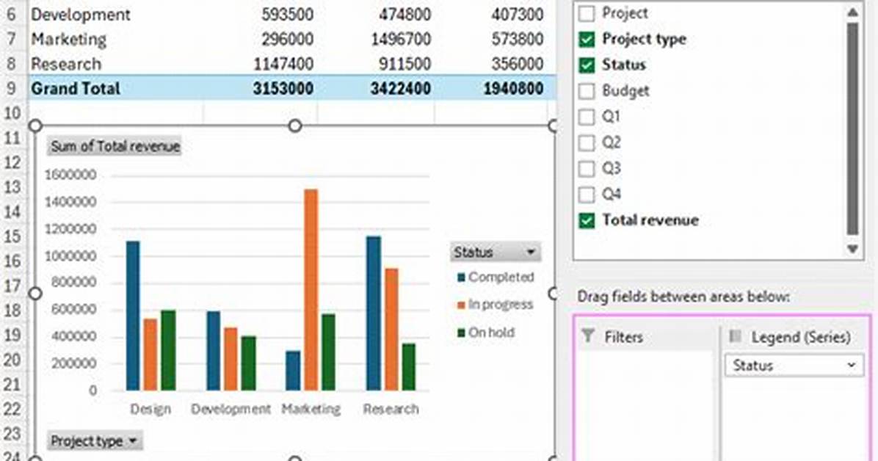Enable the Budget field checkbox
878x461 pixels.
click(587, 91)
